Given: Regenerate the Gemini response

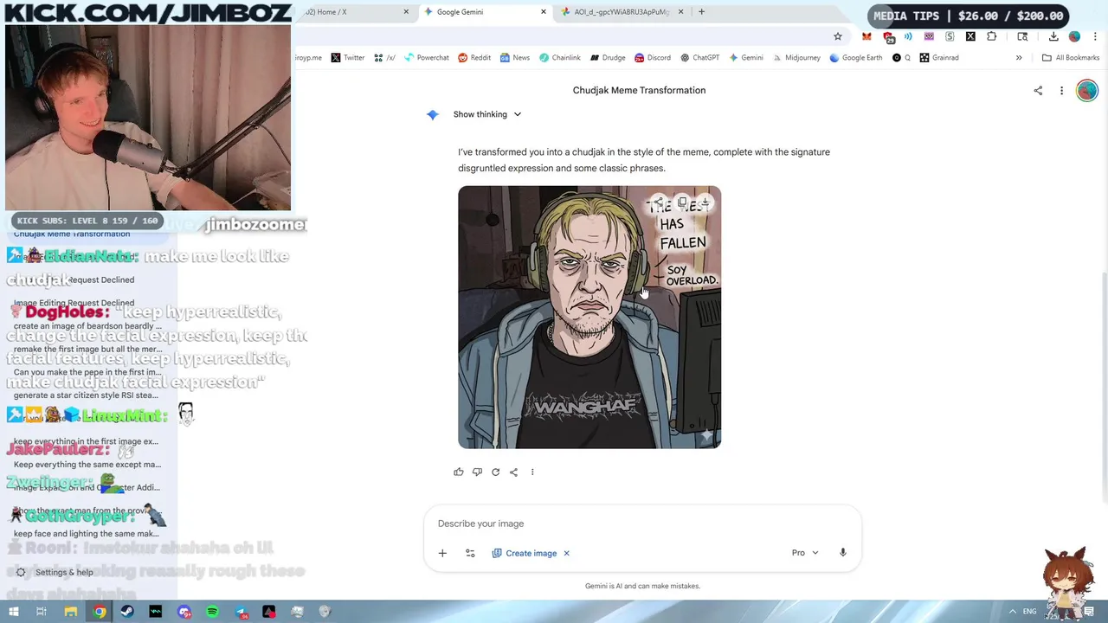Looking at the screenshot, I should tap(495, 472).
